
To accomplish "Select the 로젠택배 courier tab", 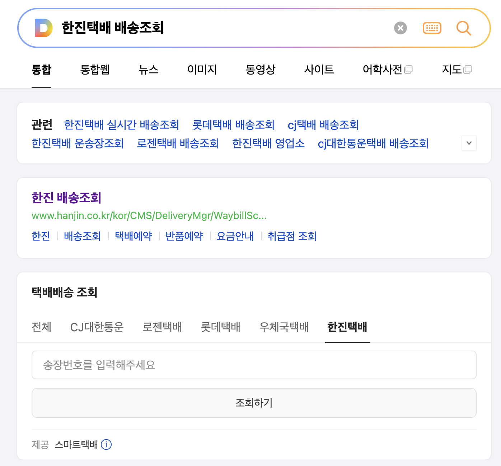I will click(x=162, y=327).
